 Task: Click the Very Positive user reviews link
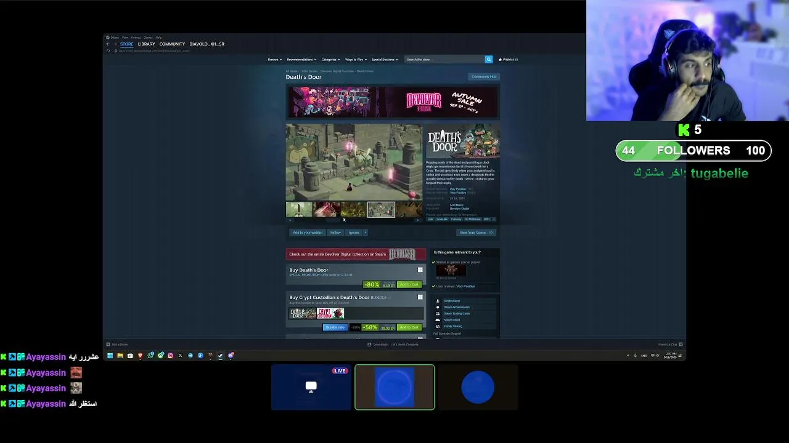pos(465,286)
